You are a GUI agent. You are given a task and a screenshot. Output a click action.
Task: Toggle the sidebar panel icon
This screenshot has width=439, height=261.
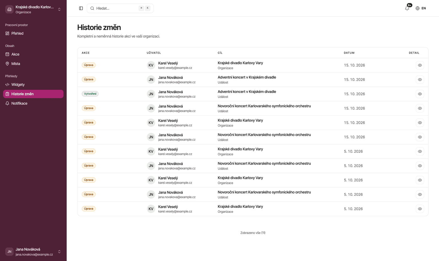(x=81, y=8)
